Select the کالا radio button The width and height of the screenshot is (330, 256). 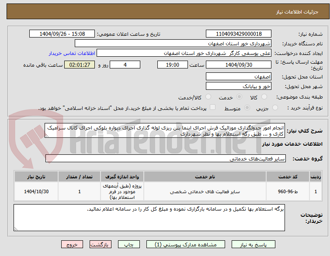[x=264, y=97]
